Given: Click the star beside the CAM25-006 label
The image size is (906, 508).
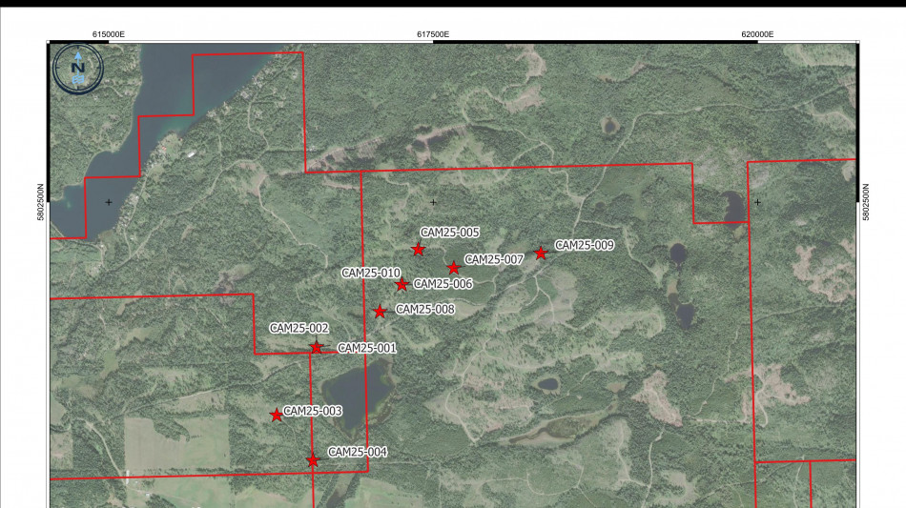Looking at the screenshot, I should pyautogui.click(x=402, y=284).
